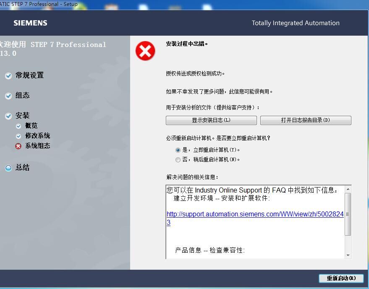Image resolution: width=369 pixels, height=289 pixels.
Task: Click the info box scrollbar thumb
Action: (x=348, y=214)
